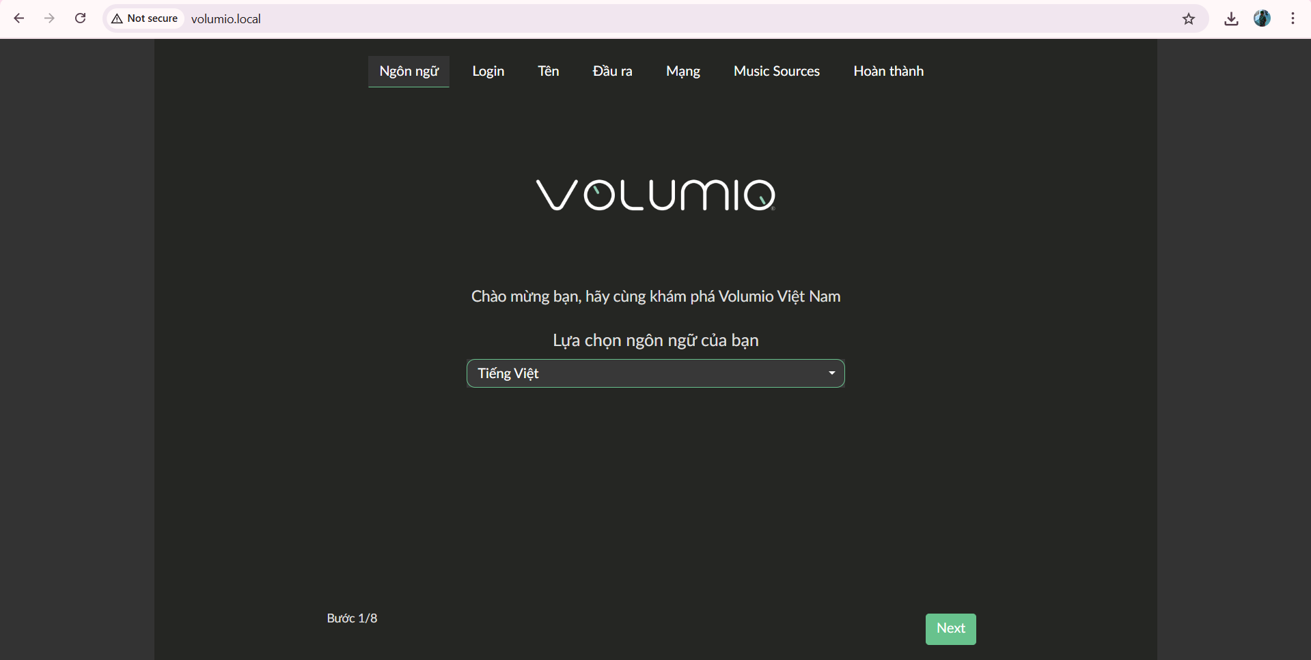
Task: Click the browser back arrow icon
Action: click(19, 18)
